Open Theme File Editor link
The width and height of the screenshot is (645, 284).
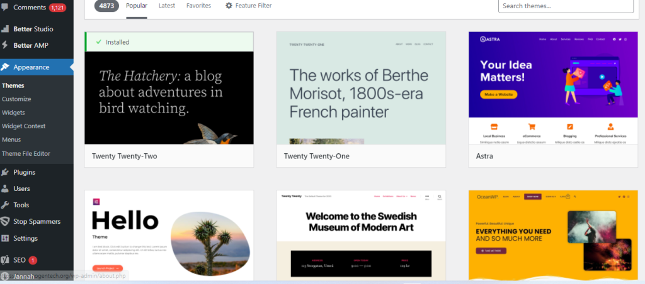pos(26,153)
